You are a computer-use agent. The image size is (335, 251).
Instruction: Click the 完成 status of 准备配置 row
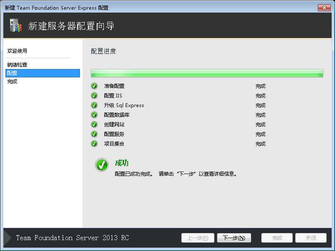pyautogui.click(x=260, y=86)
